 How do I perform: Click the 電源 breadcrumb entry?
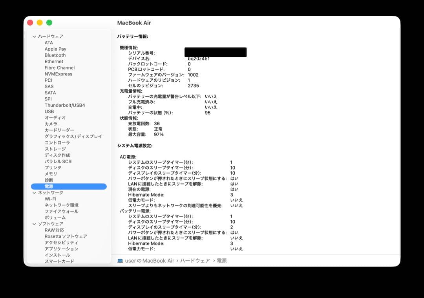point(221,260)
